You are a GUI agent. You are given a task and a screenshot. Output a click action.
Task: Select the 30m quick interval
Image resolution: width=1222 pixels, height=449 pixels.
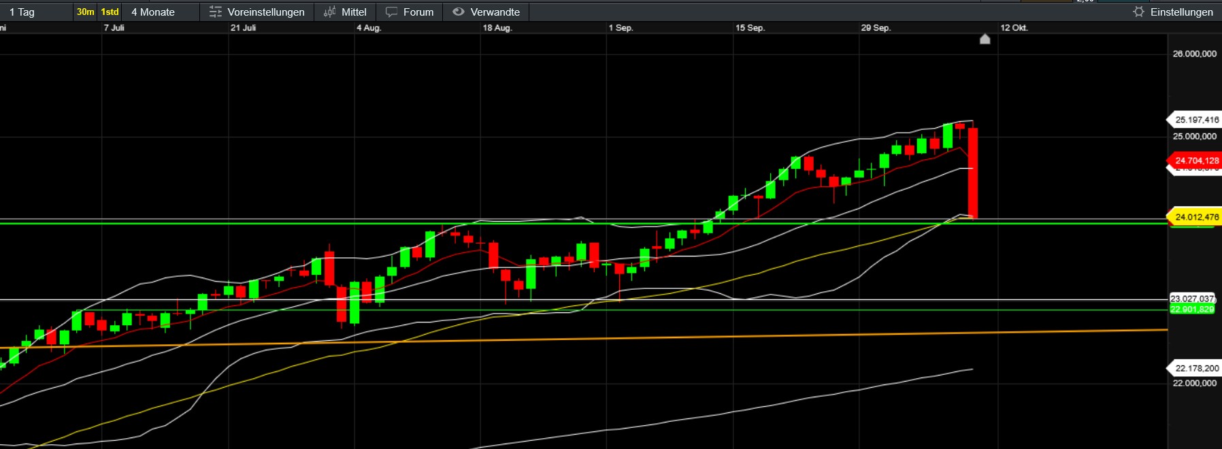tap(85, 12)
